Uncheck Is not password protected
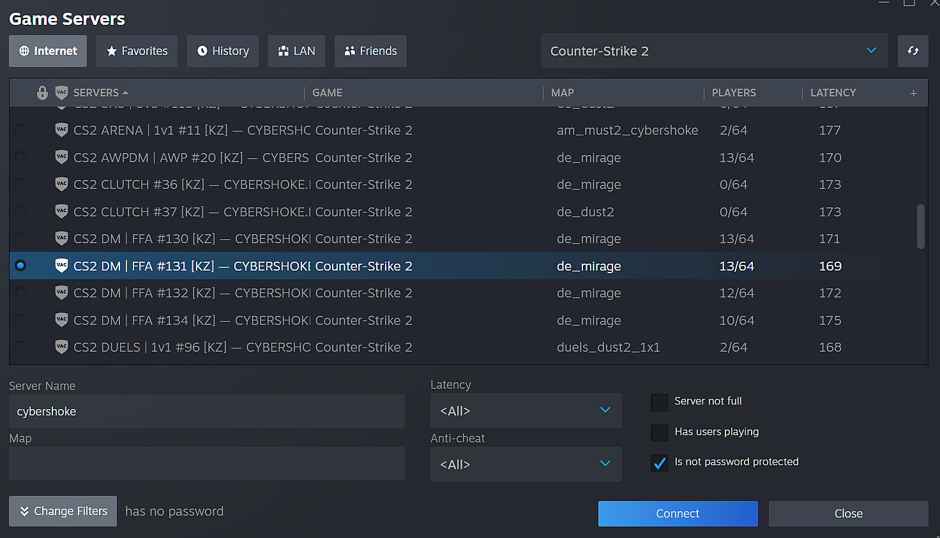The image size is (940, 538). click(x=659, y=463)
